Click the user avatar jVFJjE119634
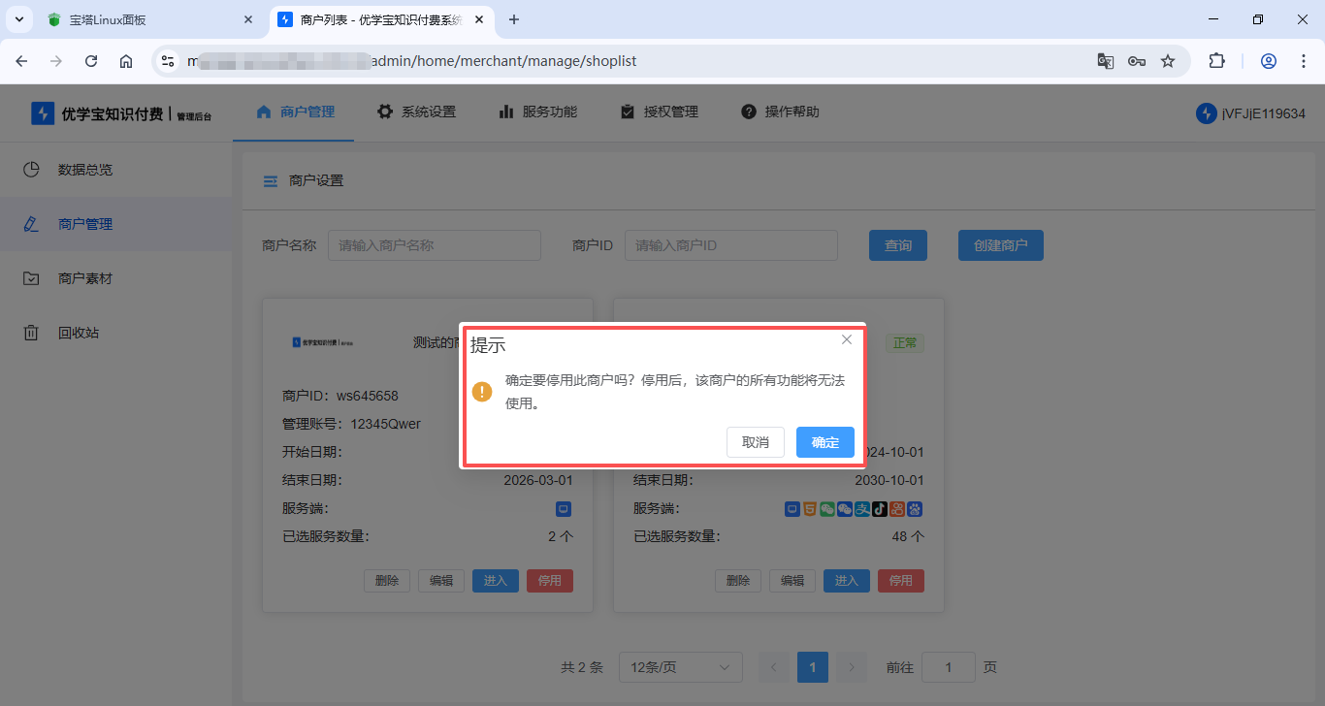Viewport: 1325px width, 706px height. click(1206, 113)
